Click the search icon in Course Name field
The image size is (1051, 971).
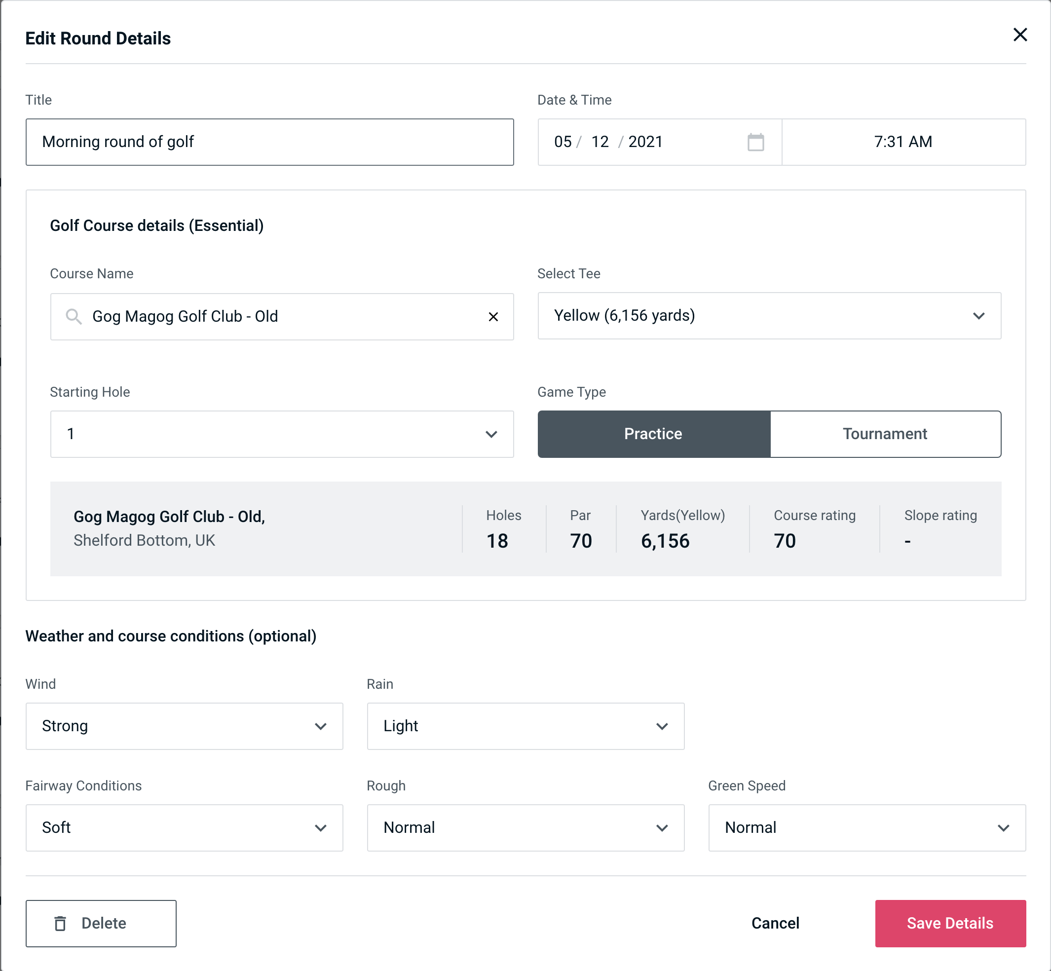coord(73,317)
